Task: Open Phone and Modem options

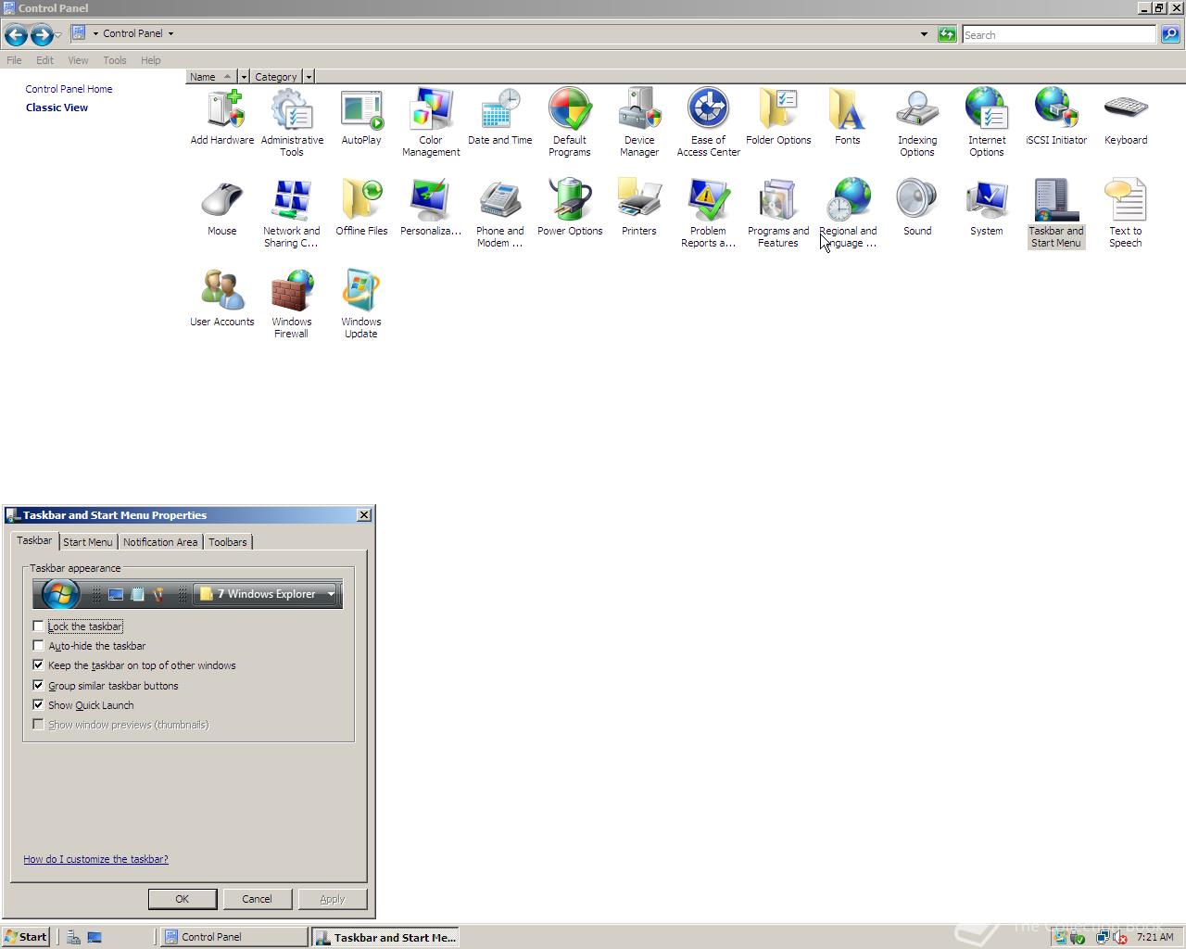Action: point(500,214)
